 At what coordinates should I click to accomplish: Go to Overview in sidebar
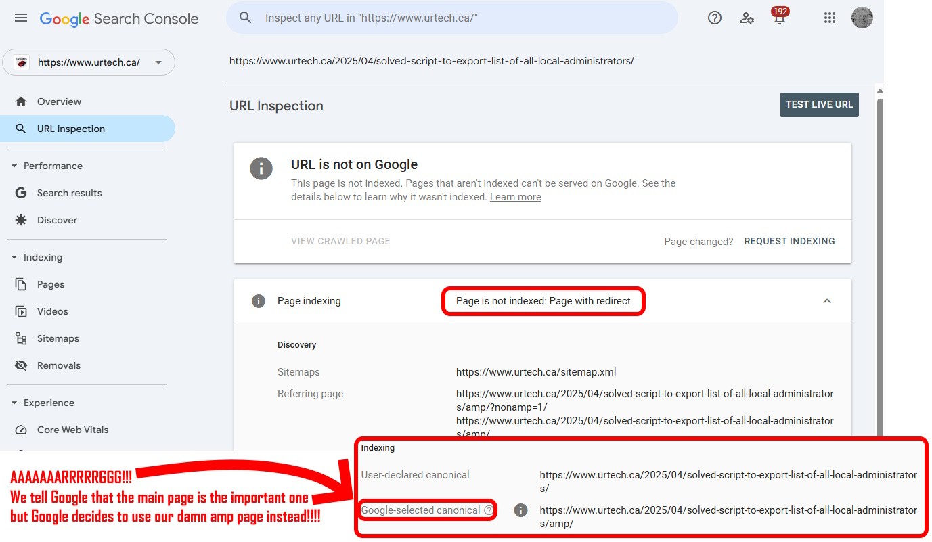[59, 101]
